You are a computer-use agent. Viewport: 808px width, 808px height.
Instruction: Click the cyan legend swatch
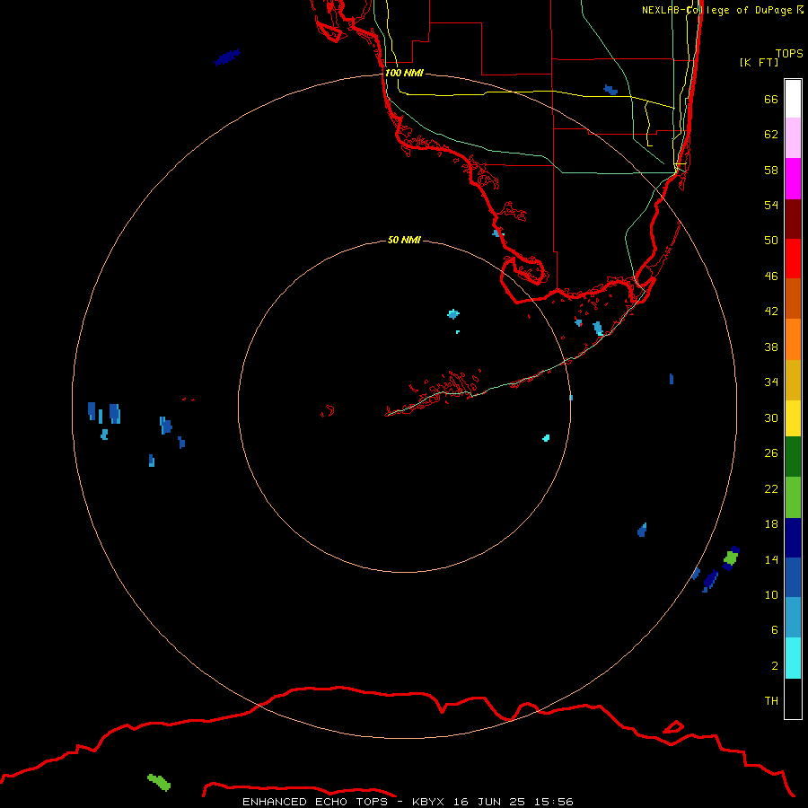(793, 658)
